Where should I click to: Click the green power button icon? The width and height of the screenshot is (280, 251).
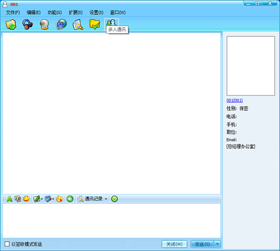[x=114, y=199]
